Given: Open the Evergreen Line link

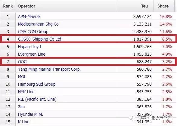Looking at the screenshot, I should [32, 54].
